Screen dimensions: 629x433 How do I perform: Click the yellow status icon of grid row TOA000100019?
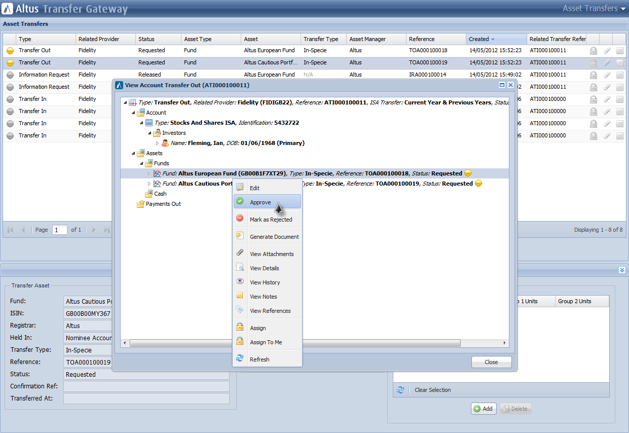[10, 63]
